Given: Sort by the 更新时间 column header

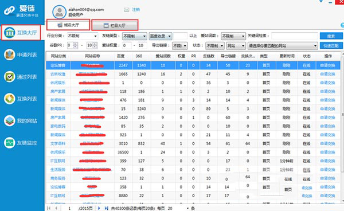Looking at the screenshot, I should coord(287,56).
